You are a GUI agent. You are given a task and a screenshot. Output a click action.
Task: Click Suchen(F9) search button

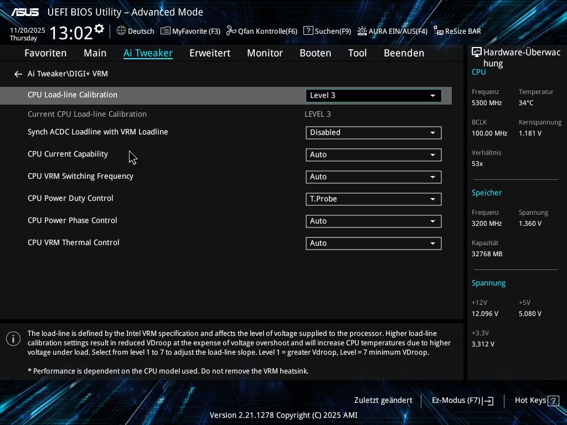(x=327, y=31)
